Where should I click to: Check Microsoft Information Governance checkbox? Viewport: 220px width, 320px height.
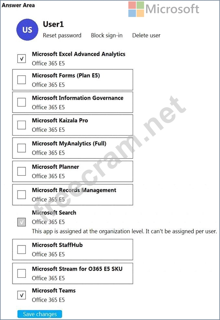coord(21,102)
